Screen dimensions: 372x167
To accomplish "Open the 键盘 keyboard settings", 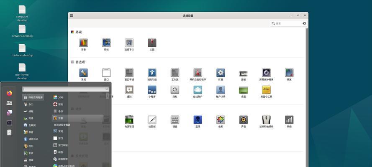I will click(x=175, y=121).
